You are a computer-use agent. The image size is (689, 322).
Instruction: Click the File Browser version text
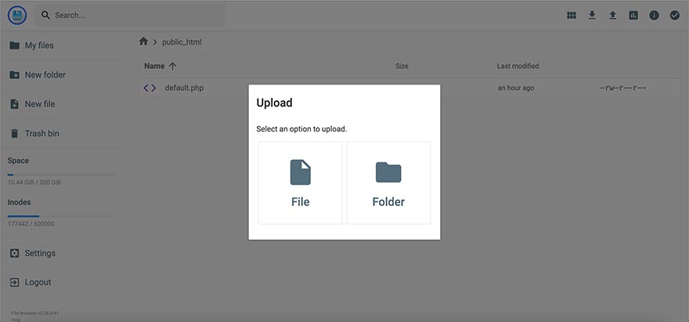tap(35, 313)
